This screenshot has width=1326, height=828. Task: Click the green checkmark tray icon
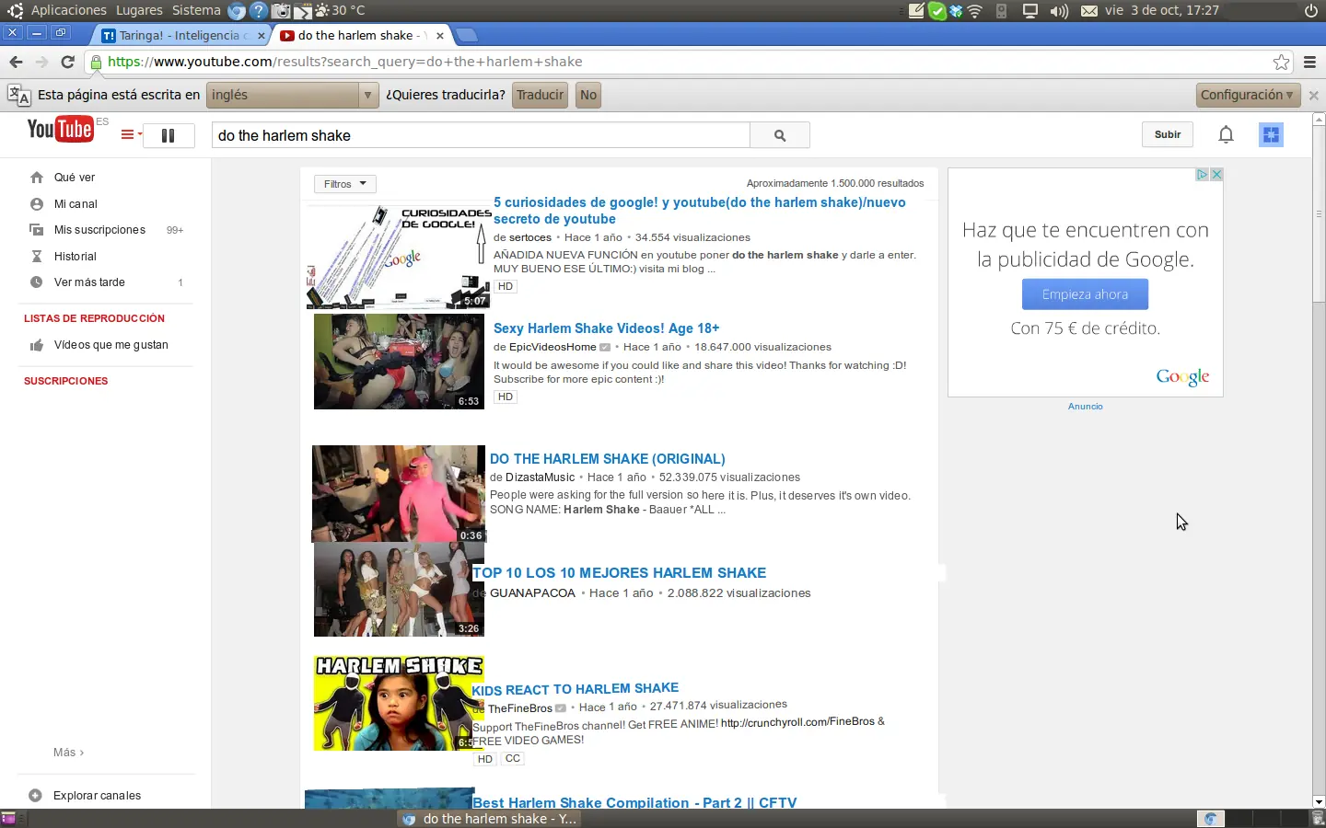936,11
